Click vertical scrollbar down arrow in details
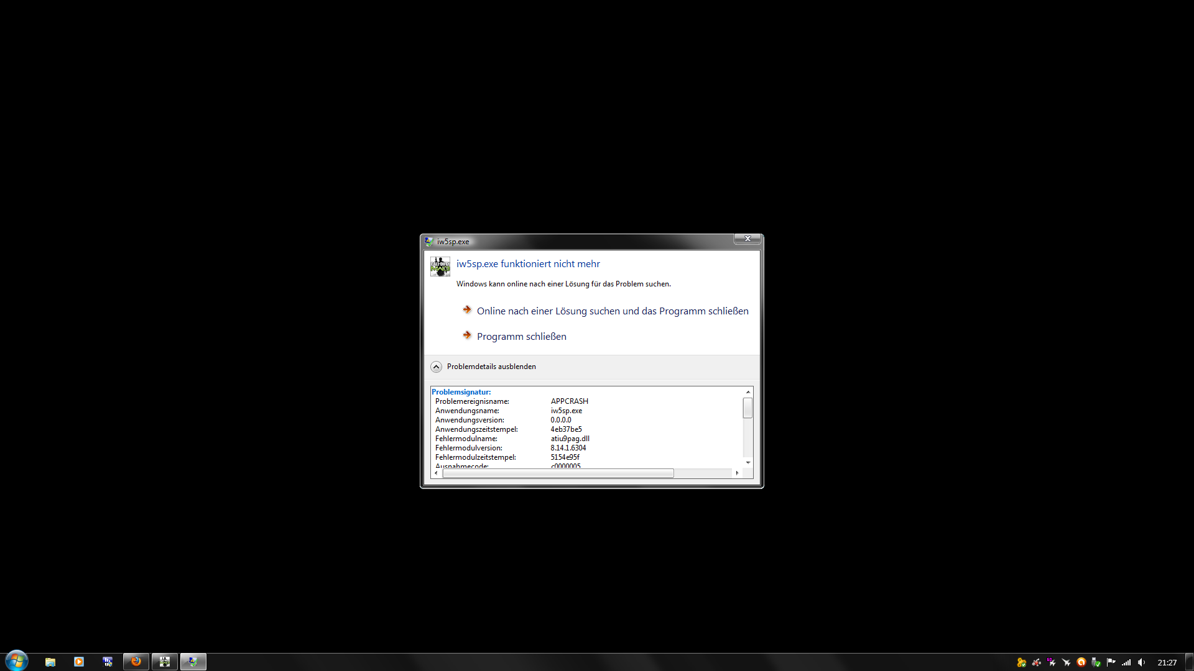 click(x=748, y=462)
